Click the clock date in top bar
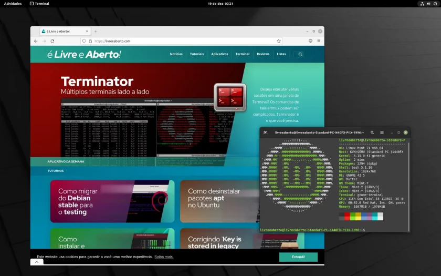This screenshot has width=441, height=276. pos(220,4)
